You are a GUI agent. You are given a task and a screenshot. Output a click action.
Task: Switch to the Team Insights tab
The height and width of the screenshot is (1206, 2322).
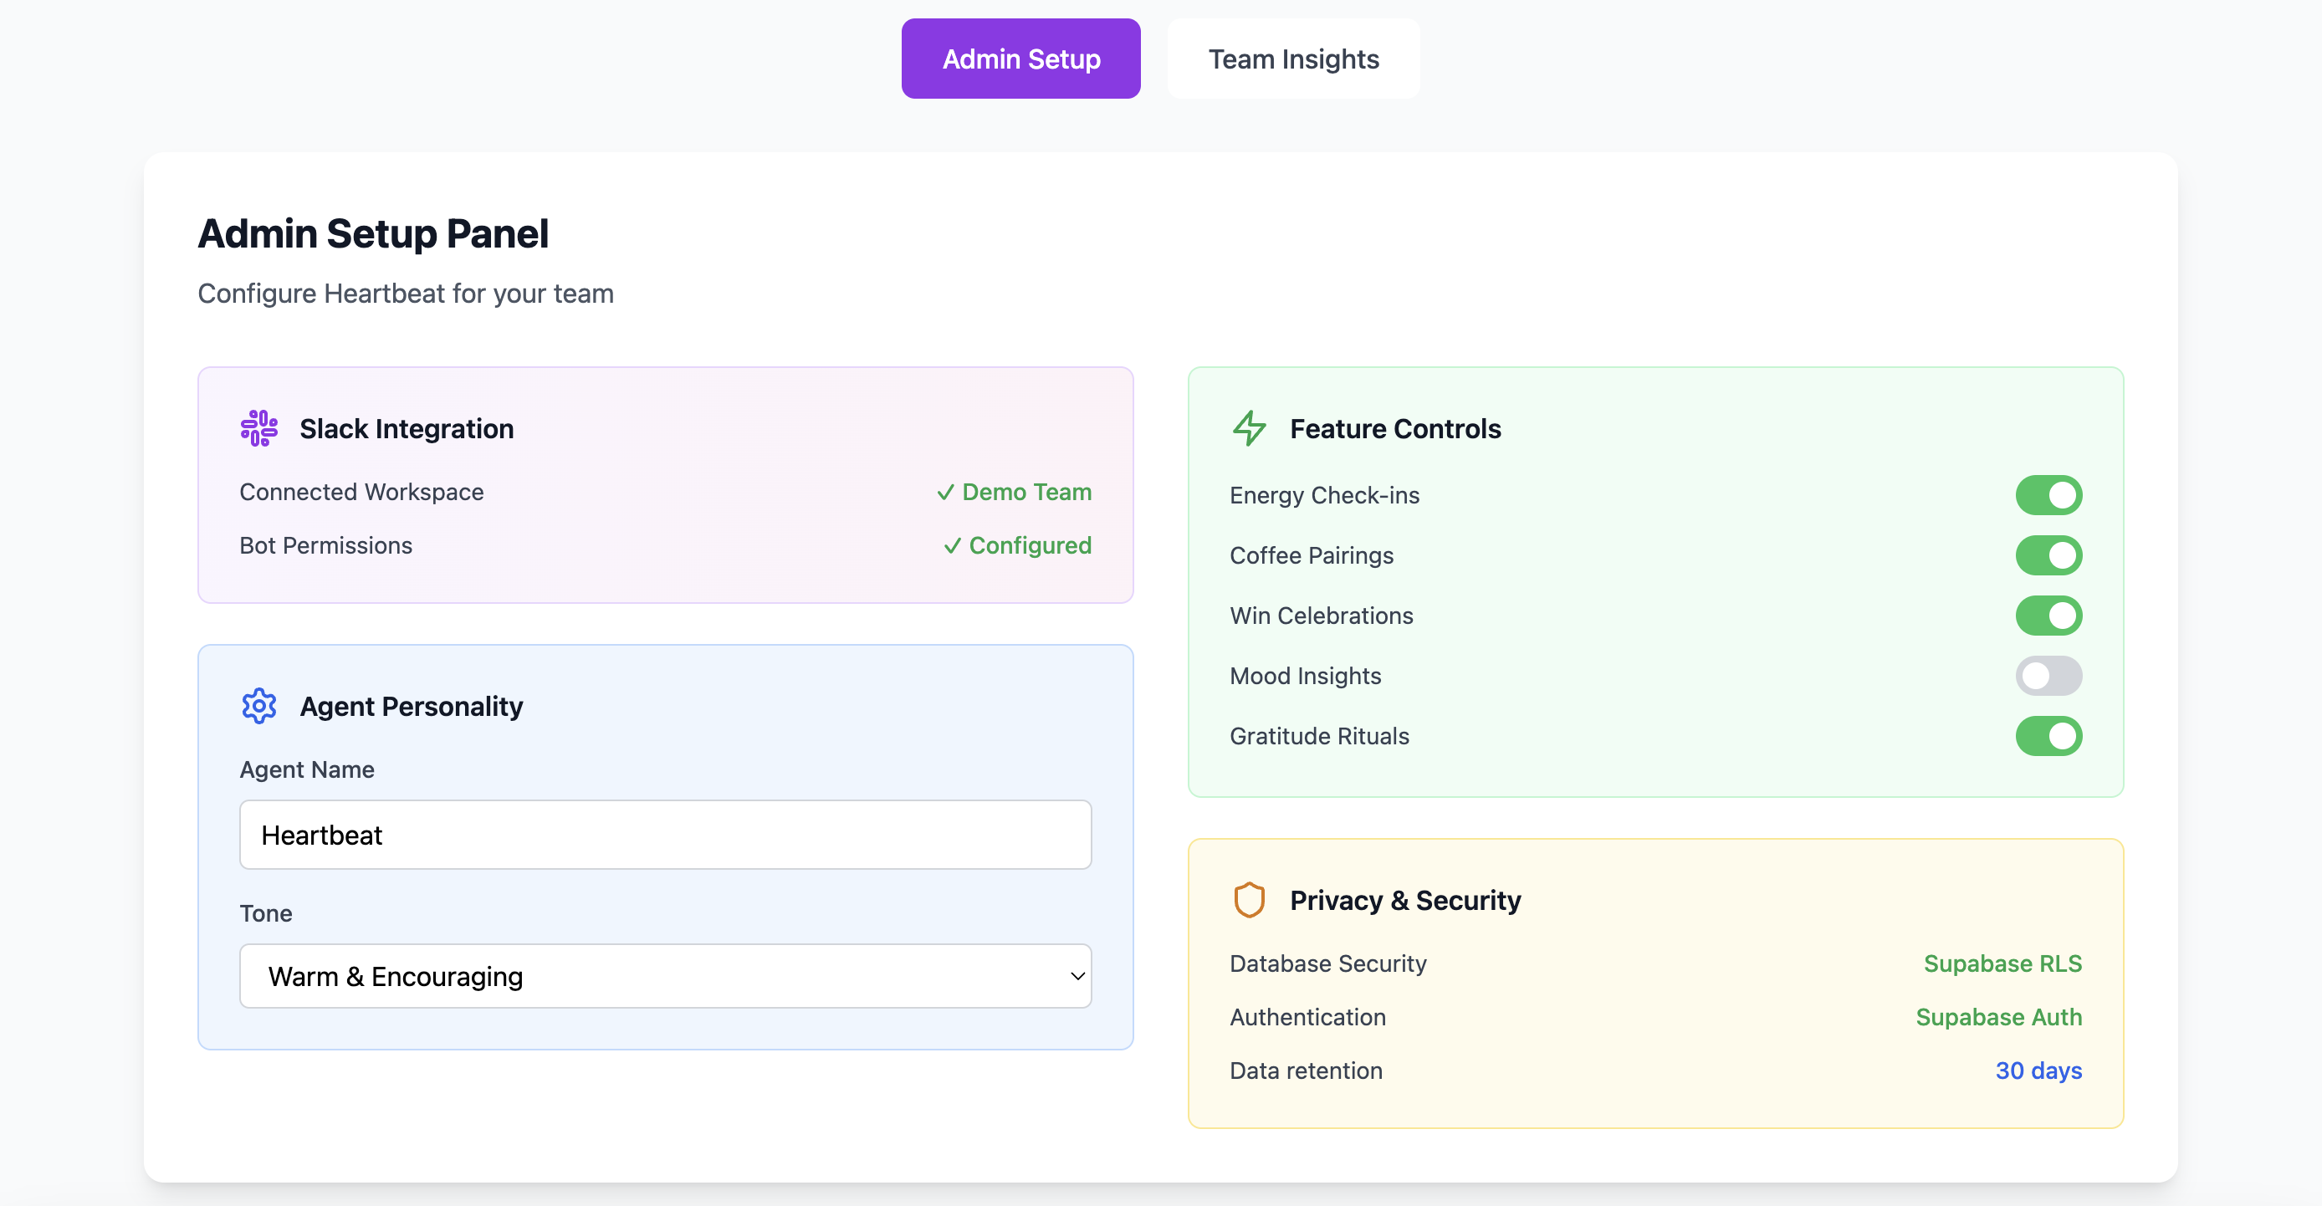pos(1292,59)
